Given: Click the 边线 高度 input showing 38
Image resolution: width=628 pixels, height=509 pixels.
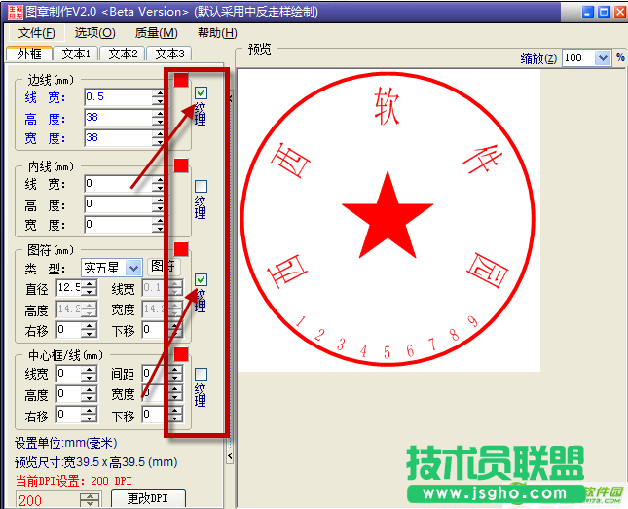Looking at the screenshot, I should [118, 118].
